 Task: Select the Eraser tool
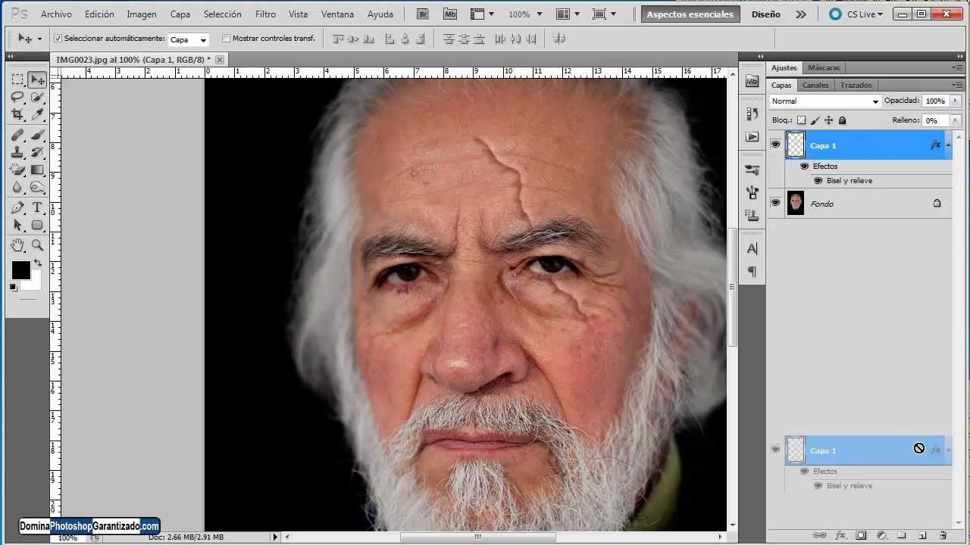click(x=17, y=170)
